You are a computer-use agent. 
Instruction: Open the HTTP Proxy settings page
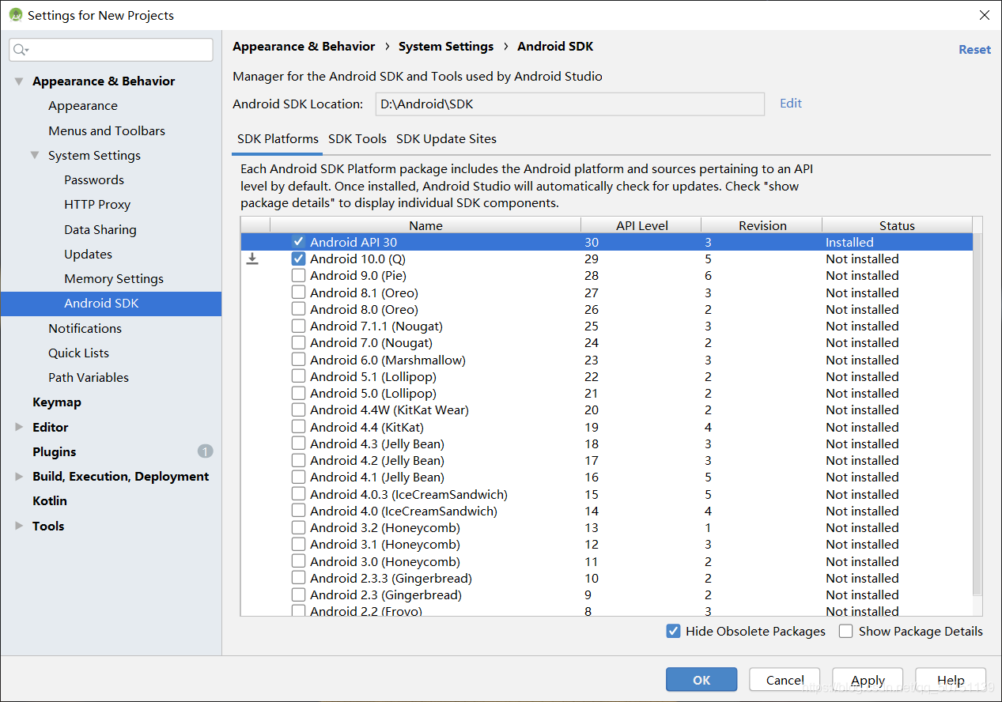tap(97, 204)
